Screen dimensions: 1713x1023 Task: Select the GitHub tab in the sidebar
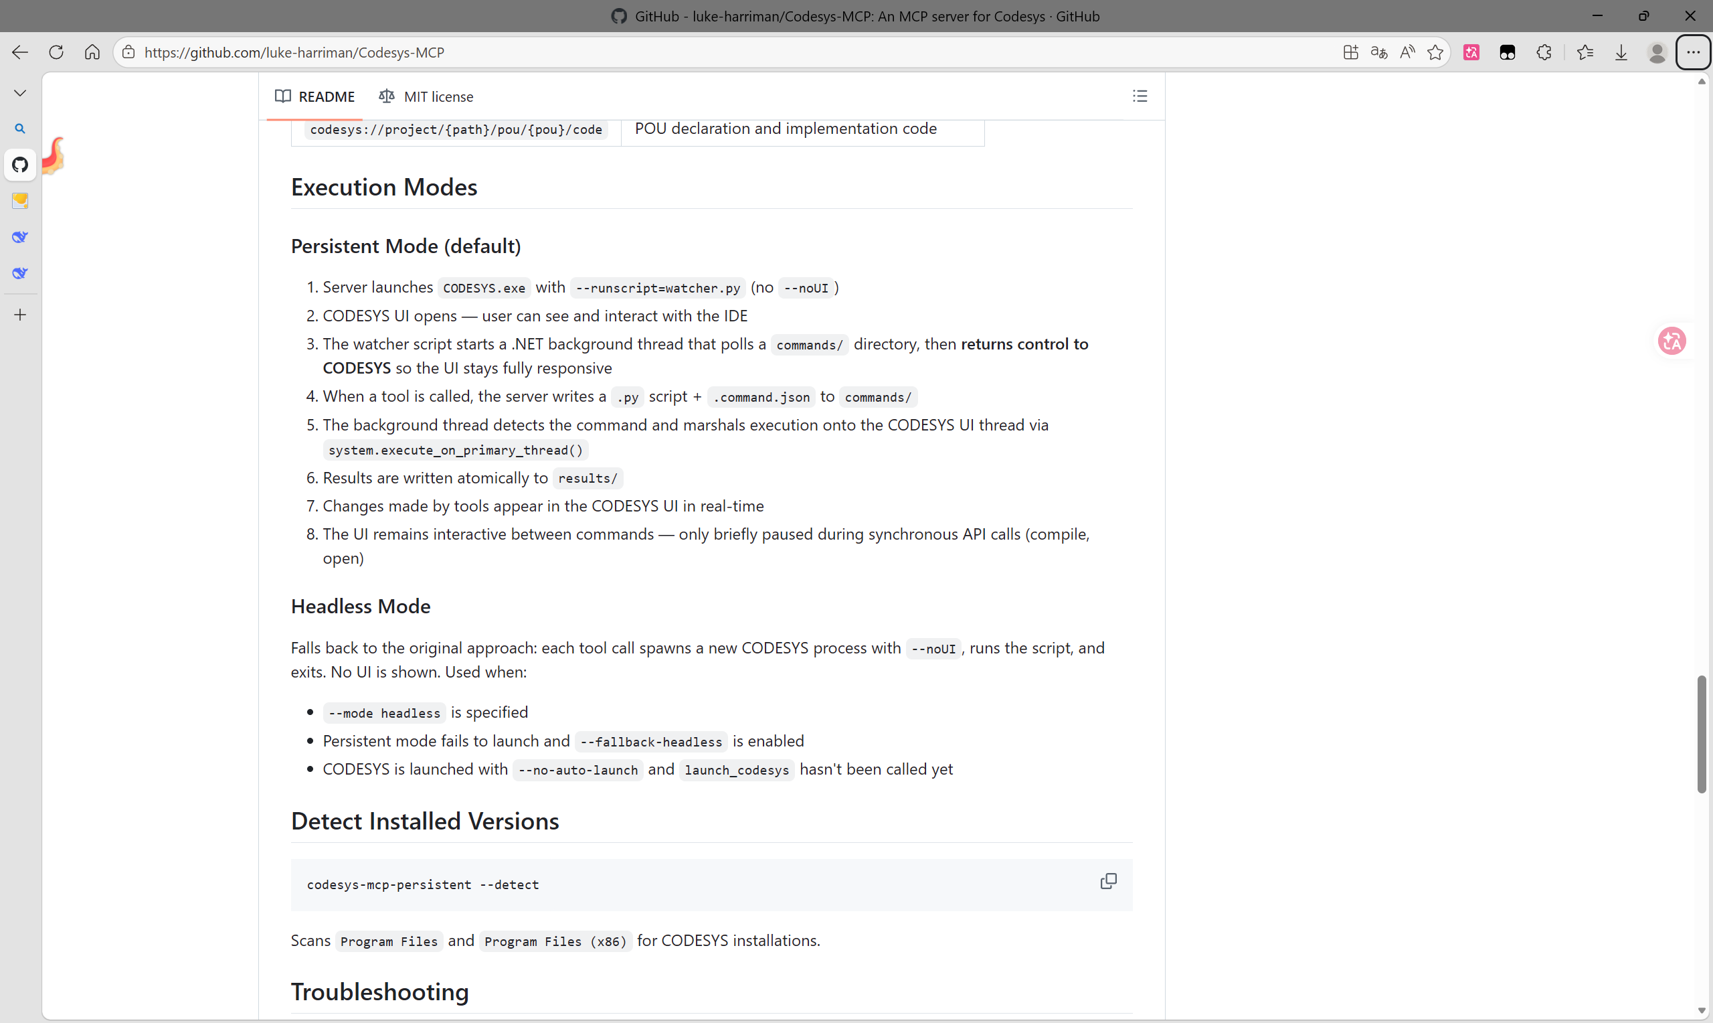[20, 165]
